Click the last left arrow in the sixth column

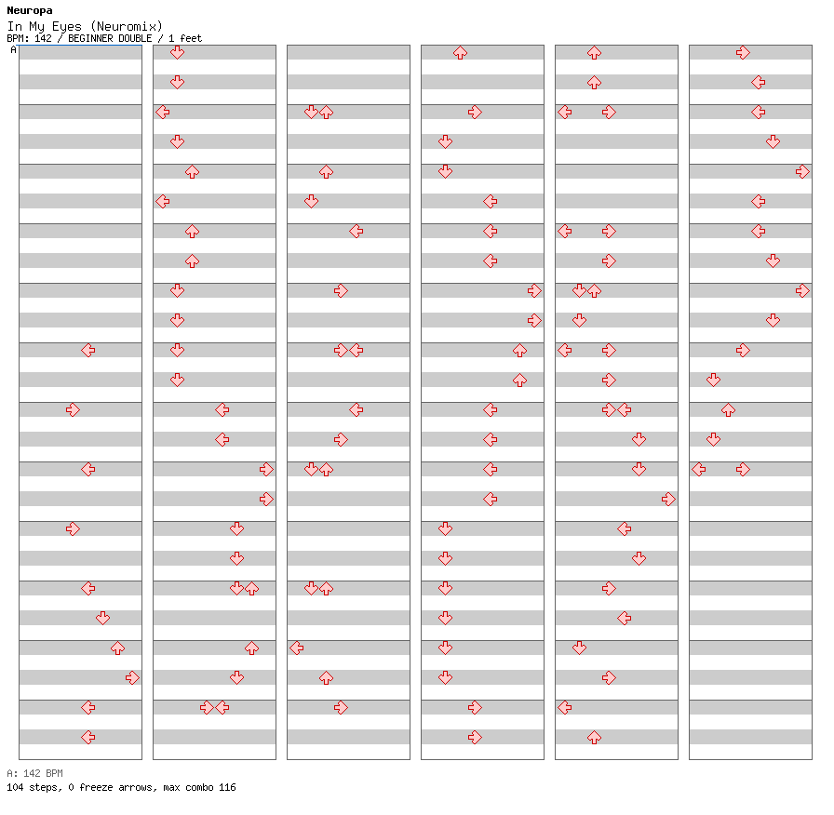pos(698,470)
